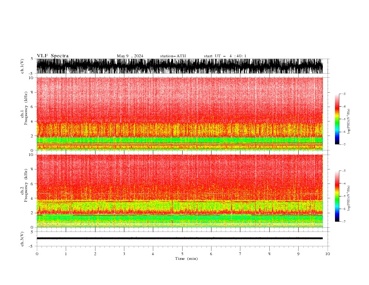Click inside the ch.2 spectrogram panel
Screen dimensions: 369x285
[179, 191]
